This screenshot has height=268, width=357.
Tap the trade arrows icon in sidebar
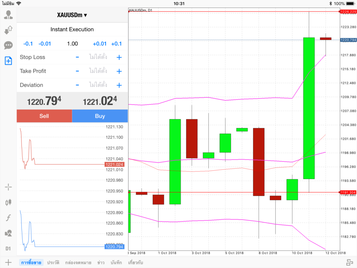tap(8, 30)
